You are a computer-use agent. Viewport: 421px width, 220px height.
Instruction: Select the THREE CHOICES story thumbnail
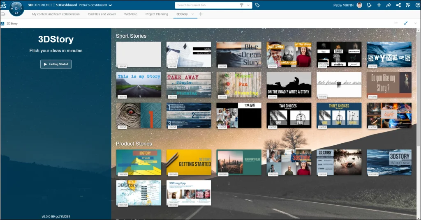(339, 115)
